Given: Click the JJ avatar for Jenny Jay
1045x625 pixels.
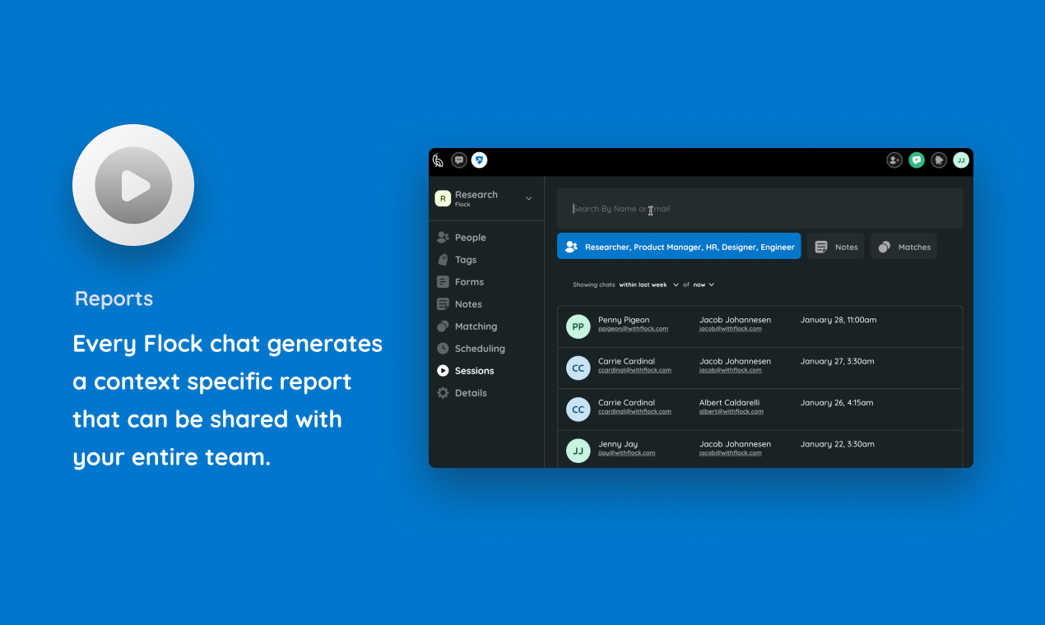Looking at the screenshot, I should click(x=578, y=451).
